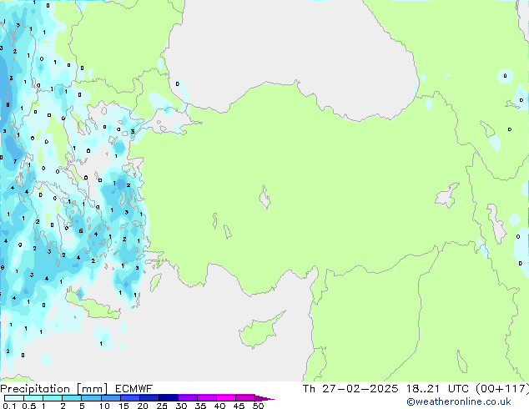Image resolution: width=529 pixels, height=409 pixels.
Task: Pick the 10–15 mm legend color box
Action: coord(111,398)
